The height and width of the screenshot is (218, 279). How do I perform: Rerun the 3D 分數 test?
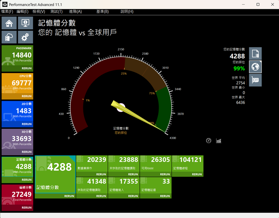pos(26,152)
